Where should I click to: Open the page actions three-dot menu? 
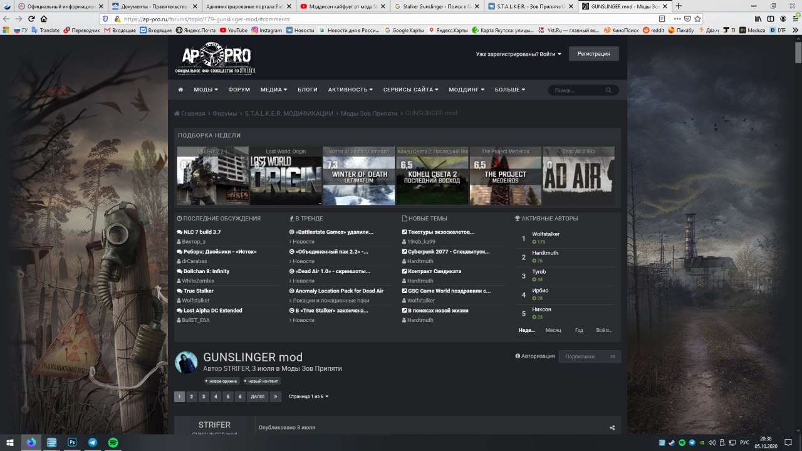pos(677,19)
